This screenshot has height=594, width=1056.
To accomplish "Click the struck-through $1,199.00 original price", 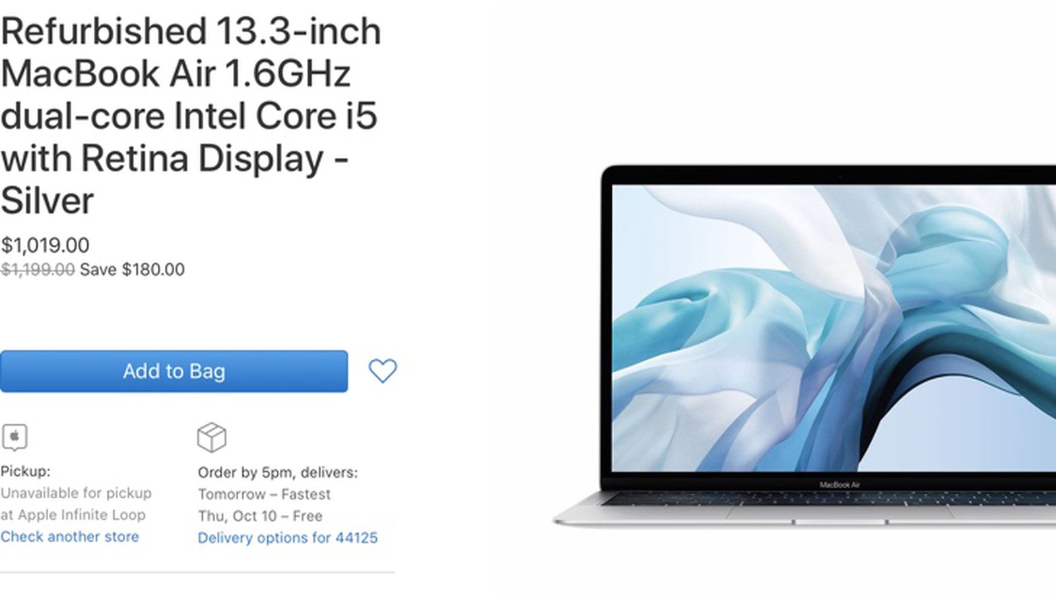I will 38,269.
